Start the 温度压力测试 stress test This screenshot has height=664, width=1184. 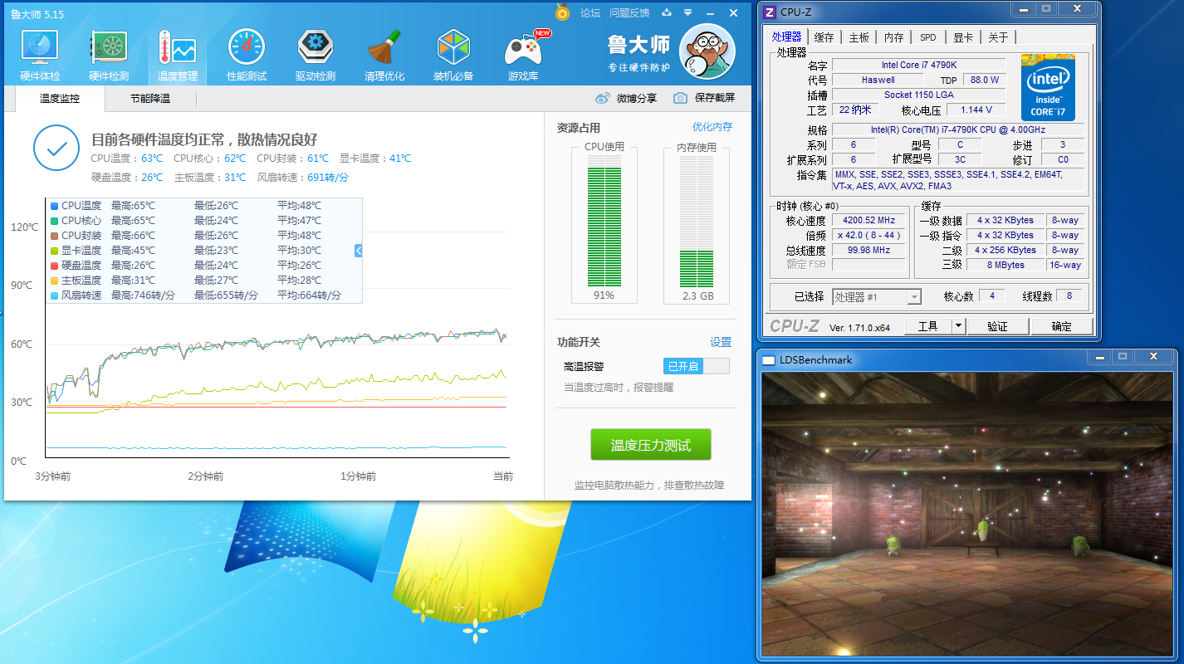click(x=651, y=445)
